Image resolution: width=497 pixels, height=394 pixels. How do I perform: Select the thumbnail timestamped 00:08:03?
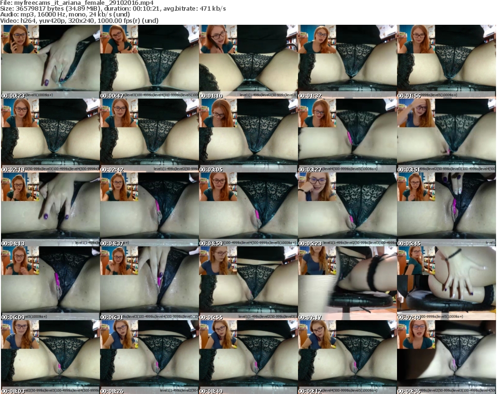point(50,357)
